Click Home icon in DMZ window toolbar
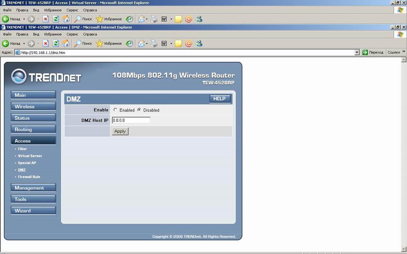 (x=66, y=44)
